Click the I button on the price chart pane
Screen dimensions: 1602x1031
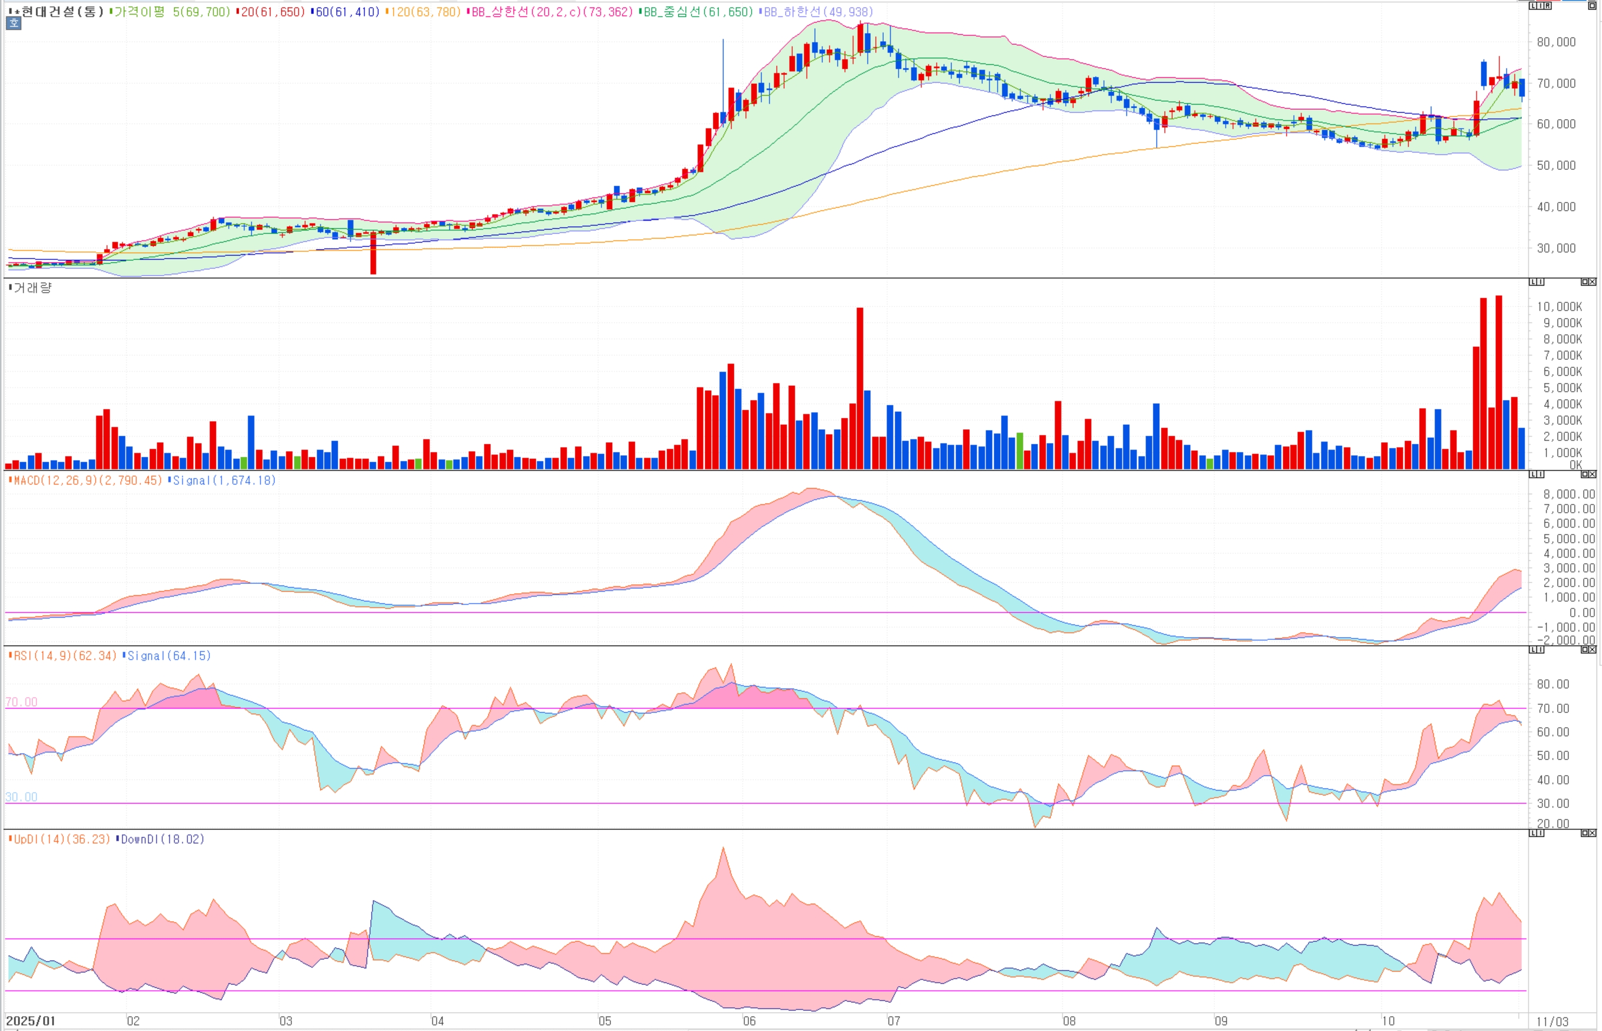[x=1540, y=5]
